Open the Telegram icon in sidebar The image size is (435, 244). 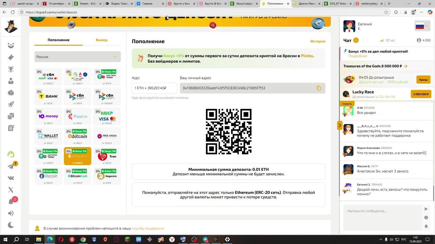tap(11, 166)
